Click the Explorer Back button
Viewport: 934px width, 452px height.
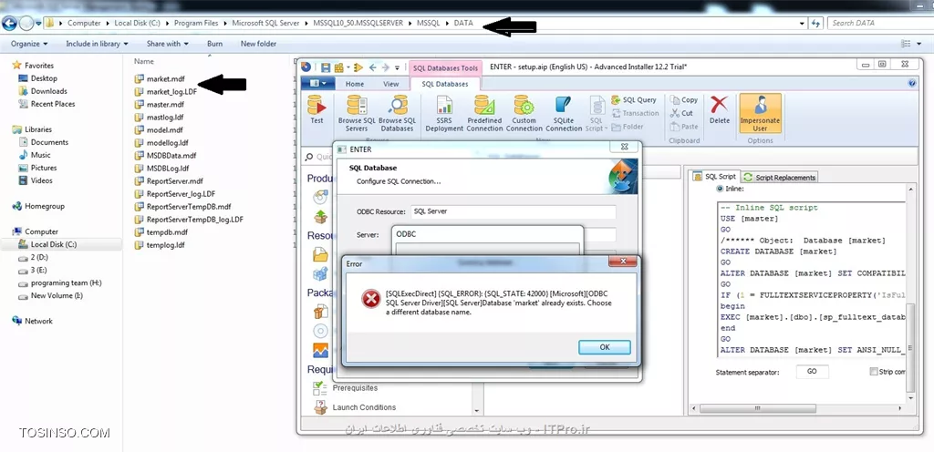tap(9, 23)
